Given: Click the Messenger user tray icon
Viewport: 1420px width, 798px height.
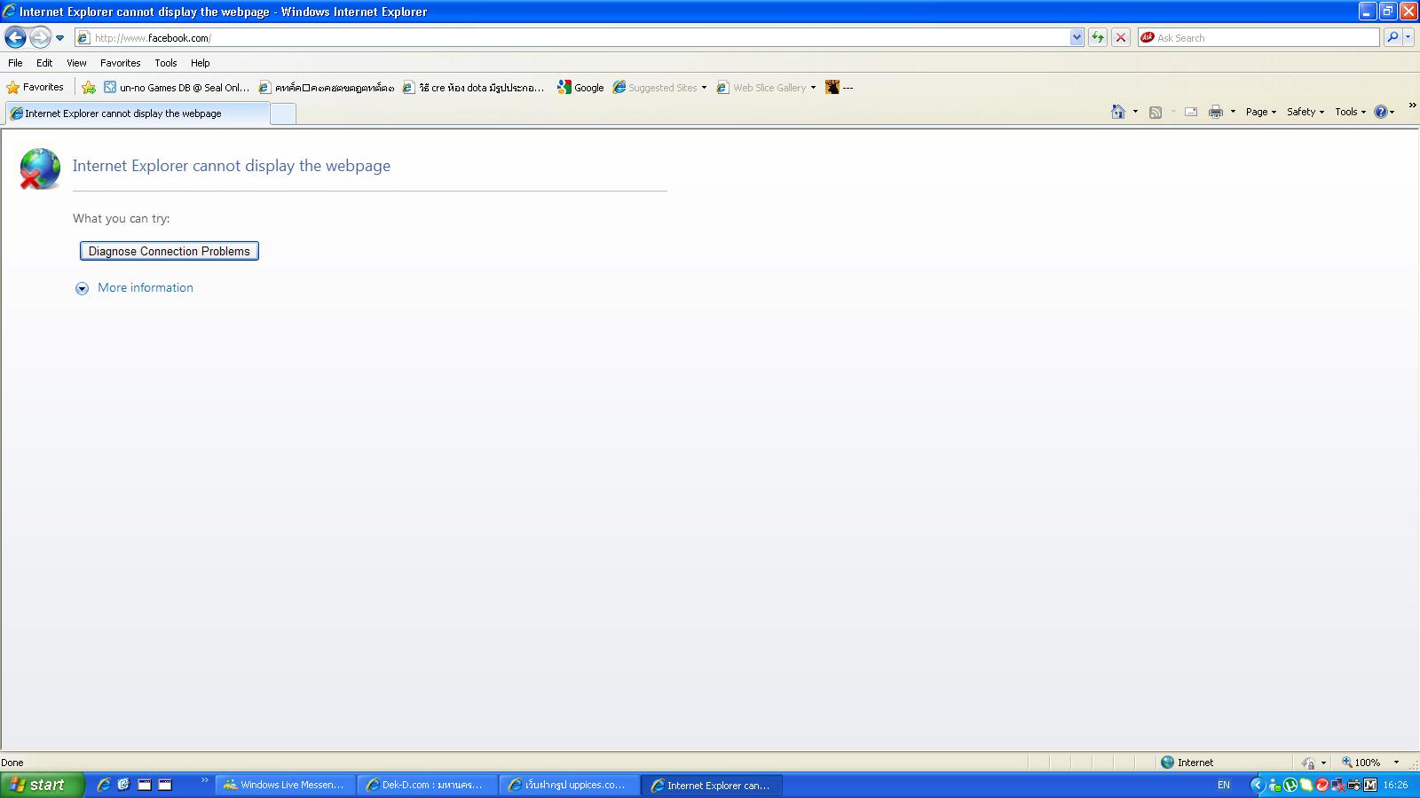Looking at the screenshot, I should 1274,785.
